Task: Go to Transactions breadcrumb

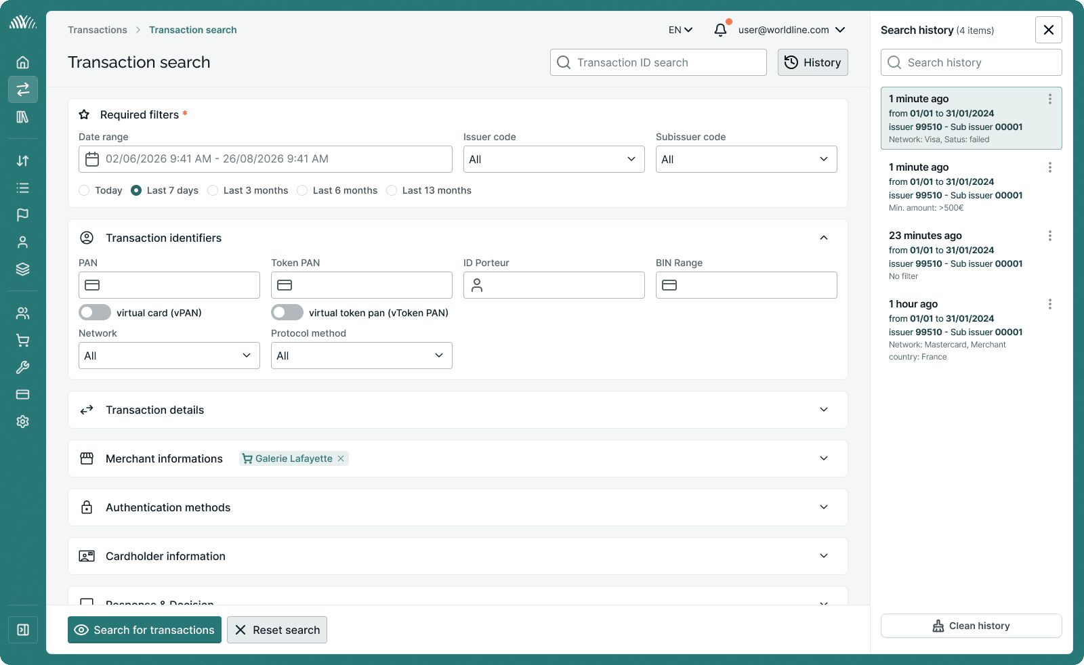Action: (x=98, y=30)
